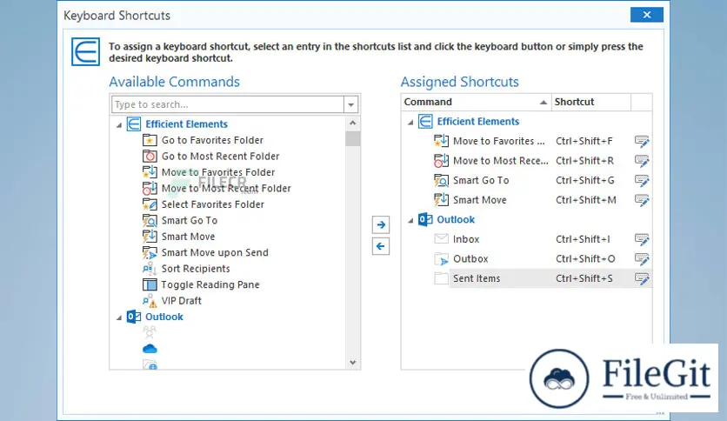The width and height of the screenshot is (727, 421).
Task: Edit shortcut for Move to Favorites row
Action: 642,141
